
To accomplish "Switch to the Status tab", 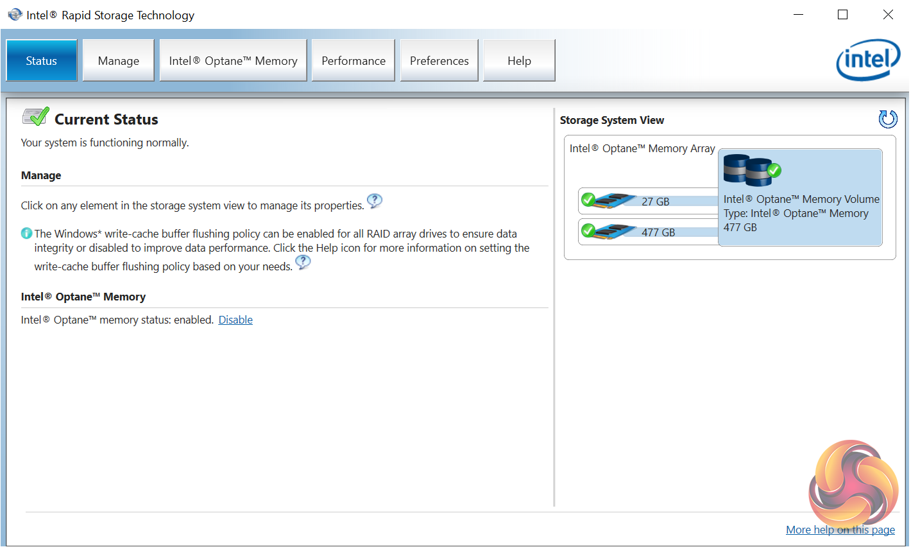I will pyautogui.click(x=42, y=61).
